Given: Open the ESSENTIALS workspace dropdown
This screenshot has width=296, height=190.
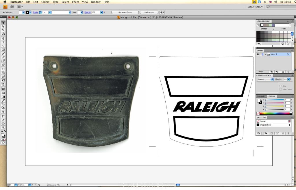Looking at the screenshot, I should click(255, 7).
